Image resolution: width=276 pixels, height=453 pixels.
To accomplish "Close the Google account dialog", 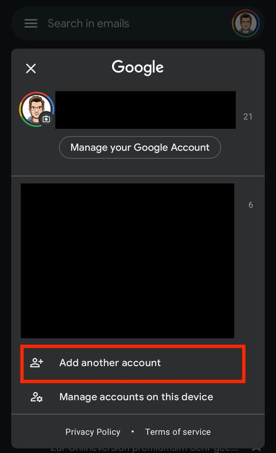I will tap(31, 69).
